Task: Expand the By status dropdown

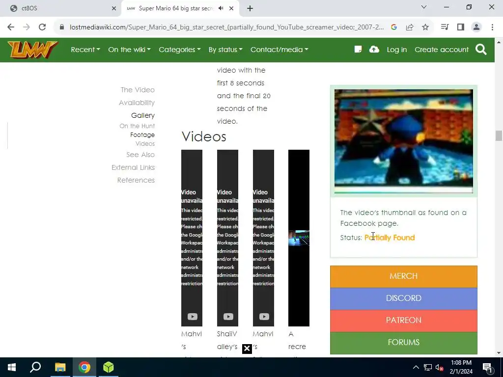Action: coord(225,50)
